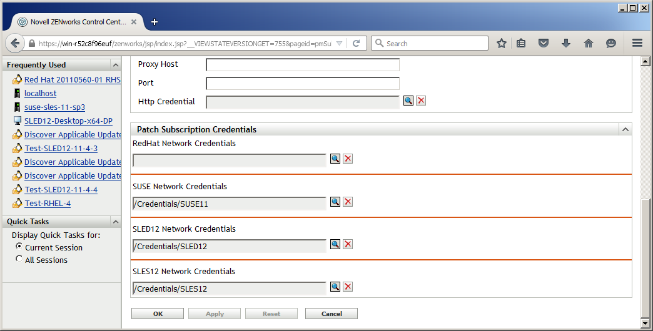Screen dimensions: 653x331
Task: Click the Http Credential text field
Action: pyautogui.click(x=303, y=102)
